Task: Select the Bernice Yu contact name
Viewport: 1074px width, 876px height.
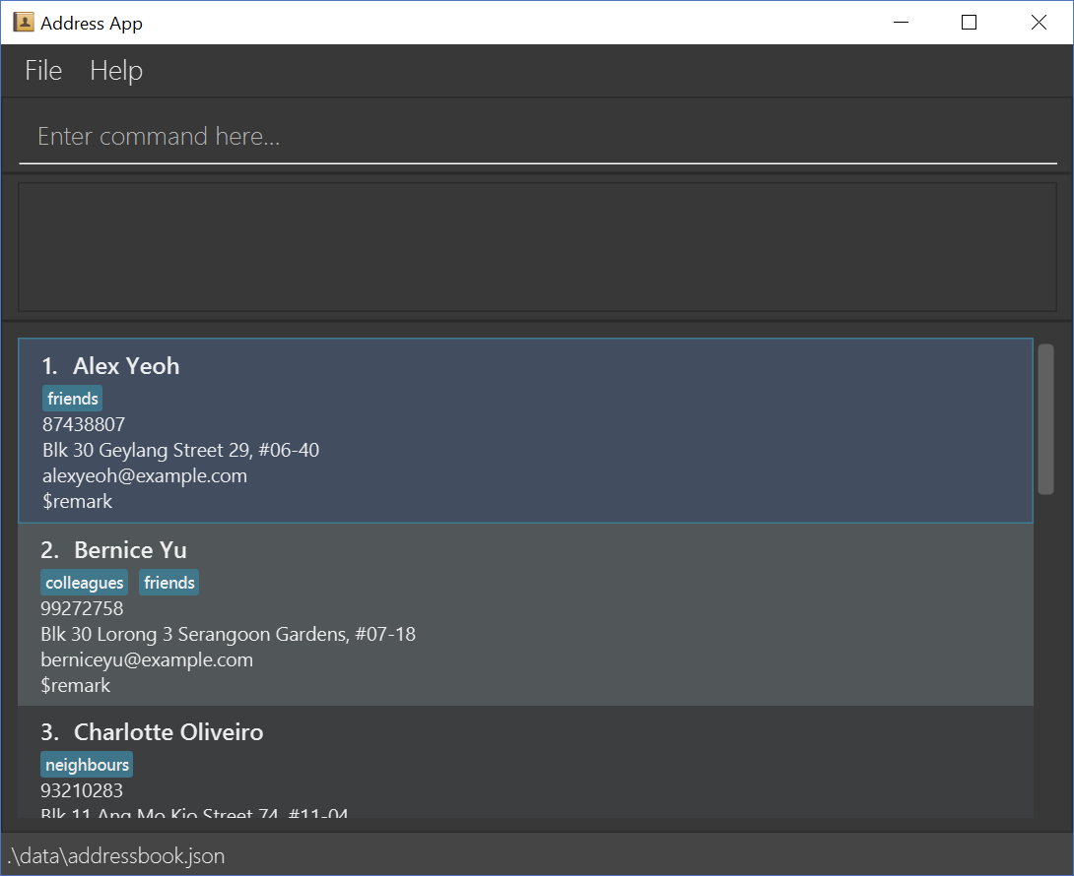Action: click(130, 549)
